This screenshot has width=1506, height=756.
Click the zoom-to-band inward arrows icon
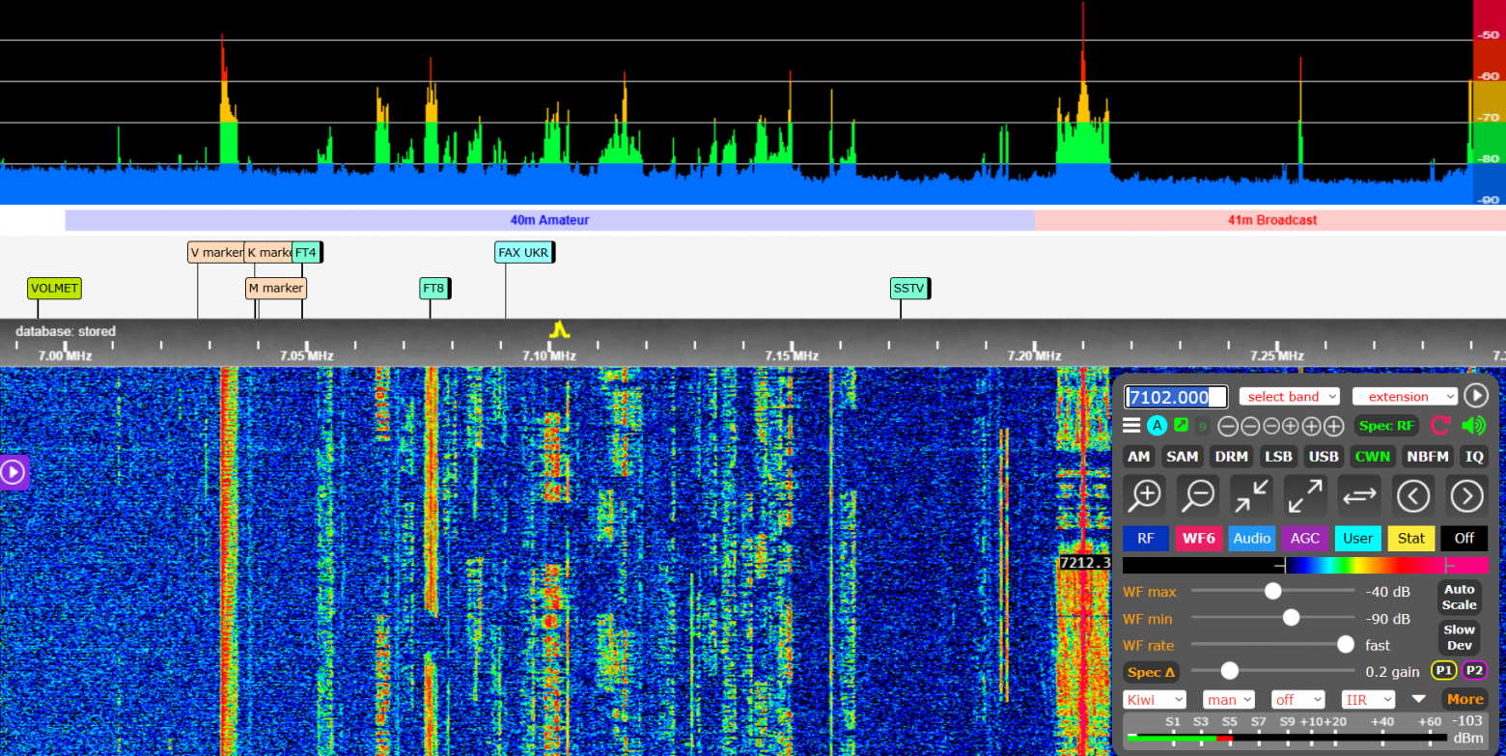pyautogui.click(x=1251, y=495)
